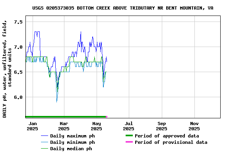
Task: Click the green Daily median legend line
Action: click(45, 149)
